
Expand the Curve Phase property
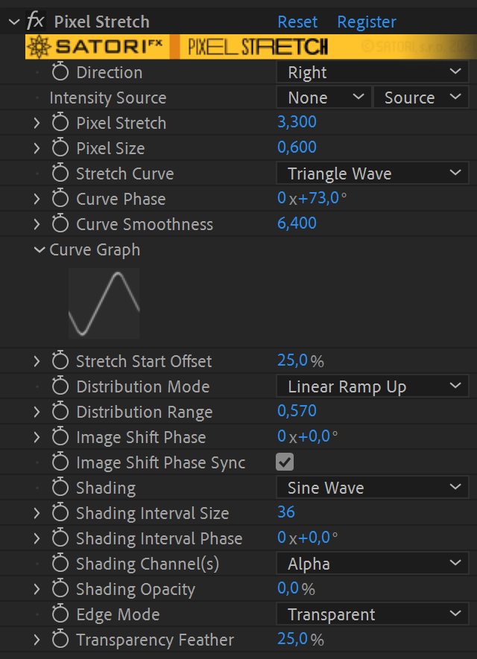39,199
